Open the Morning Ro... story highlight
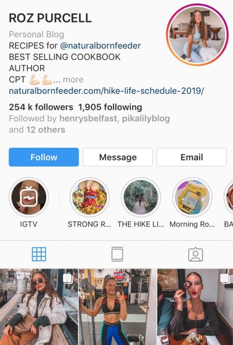This screenshot has width=233, height=345. [x=192, y=197]
